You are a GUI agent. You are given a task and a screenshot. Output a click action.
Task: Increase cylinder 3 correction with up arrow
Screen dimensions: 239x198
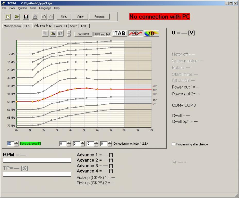pyautogui.click(x=96, y=142)
